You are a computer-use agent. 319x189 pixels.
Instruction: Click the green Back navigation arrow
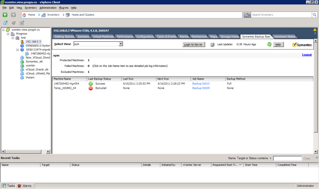pos(5,15)
